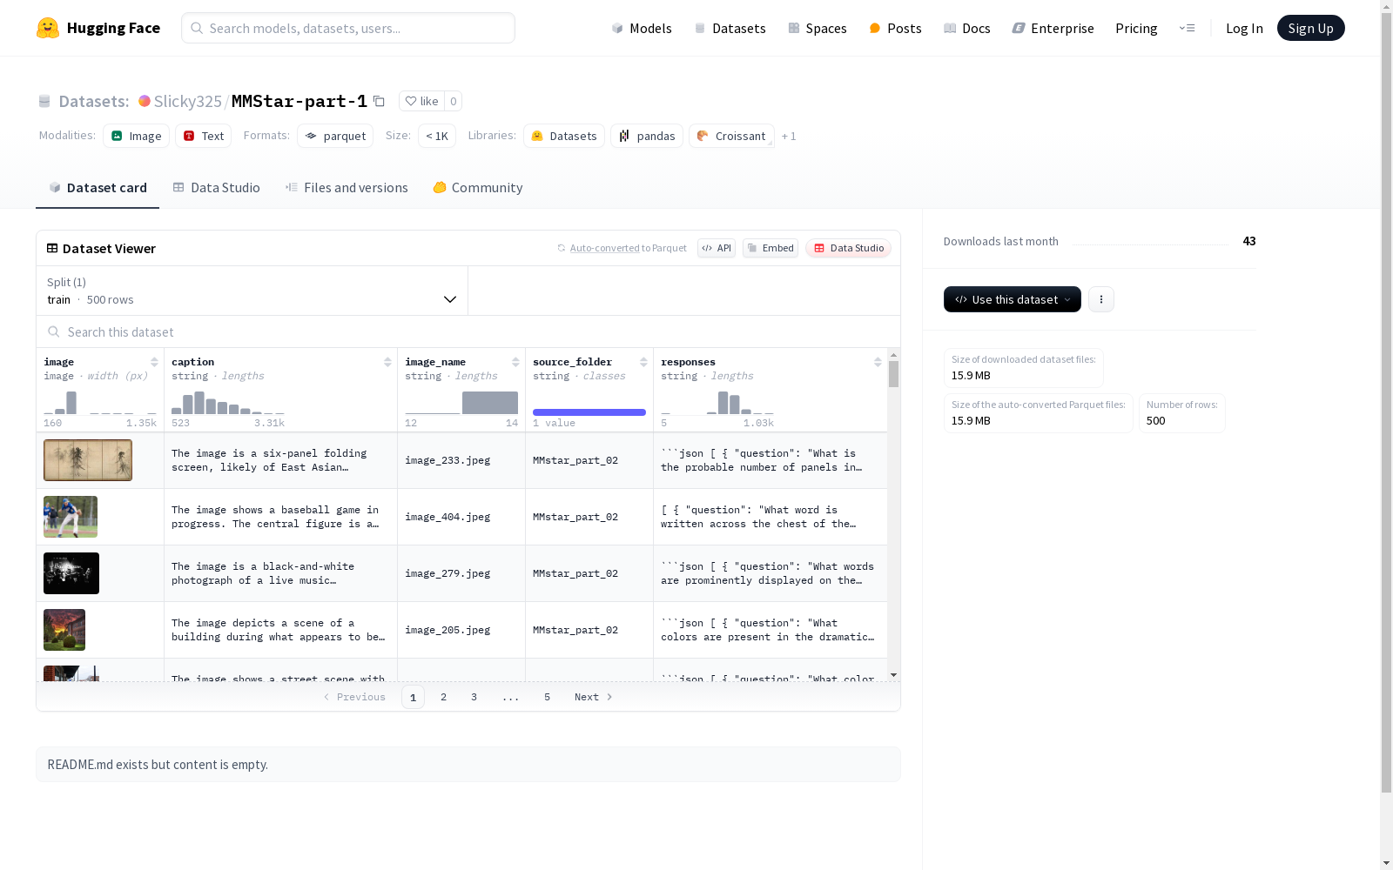
Task: Click the Embed button
Action: pyautogui.click(x=770, y=248)
